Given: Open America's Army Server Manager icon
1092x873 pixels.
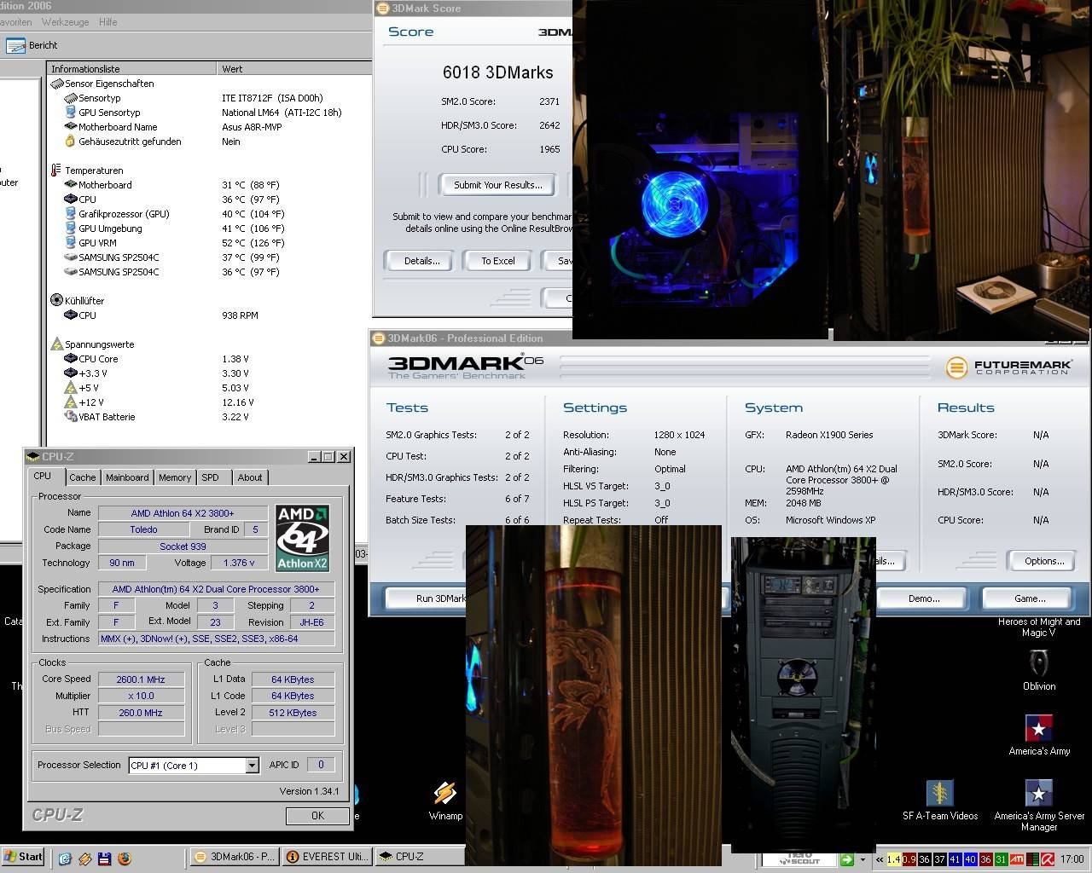Looking at the screenshot, I should [x=1038, y=806].
